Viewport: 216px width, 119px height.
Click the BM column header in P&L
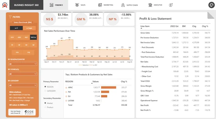tap(184, 26)
